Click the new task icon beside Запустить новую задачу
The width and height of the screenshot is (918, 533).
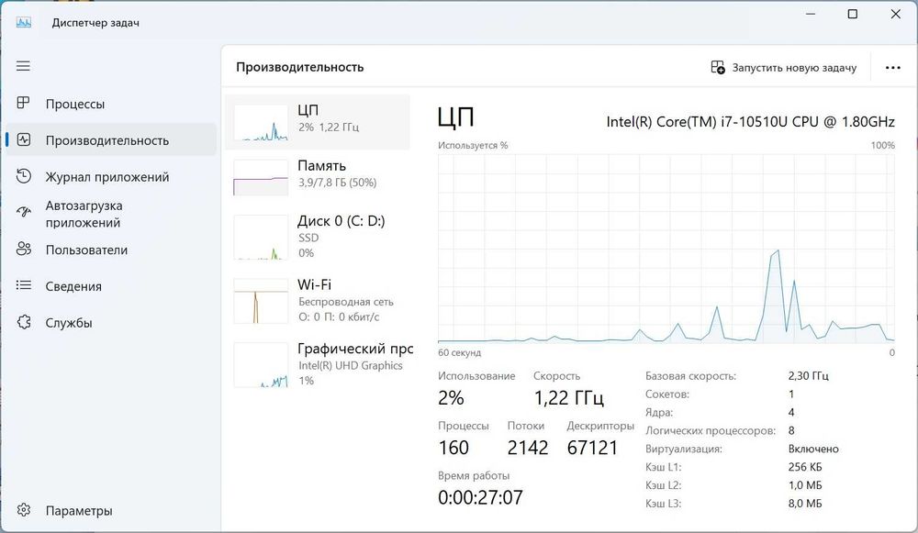coord(718,67)
